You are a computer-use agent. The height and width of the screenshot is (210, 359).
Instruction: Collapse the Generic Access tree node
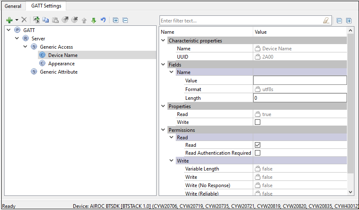pos(25,47)
